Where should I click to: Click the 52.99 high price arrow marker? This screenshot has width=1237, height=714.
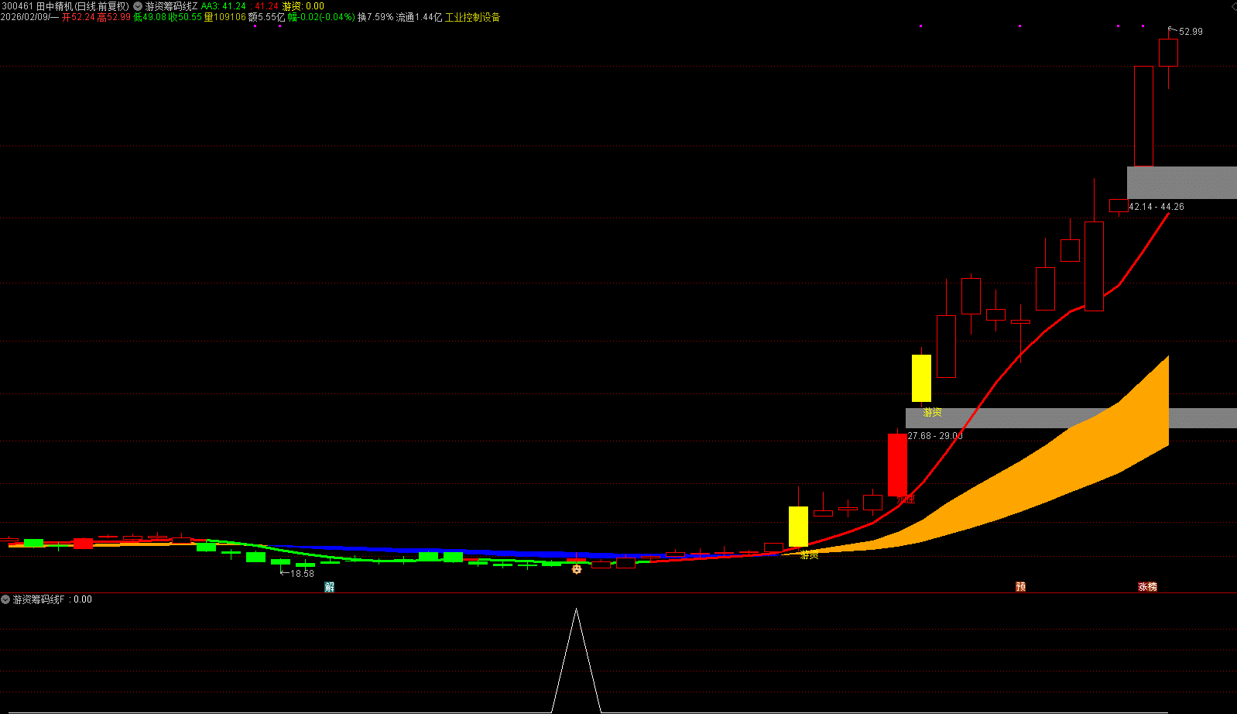pos(1186,32)
